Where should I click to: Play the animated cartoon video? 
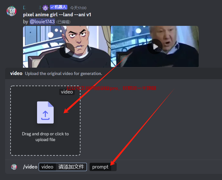pyautogui.click(x=67, y=50)
